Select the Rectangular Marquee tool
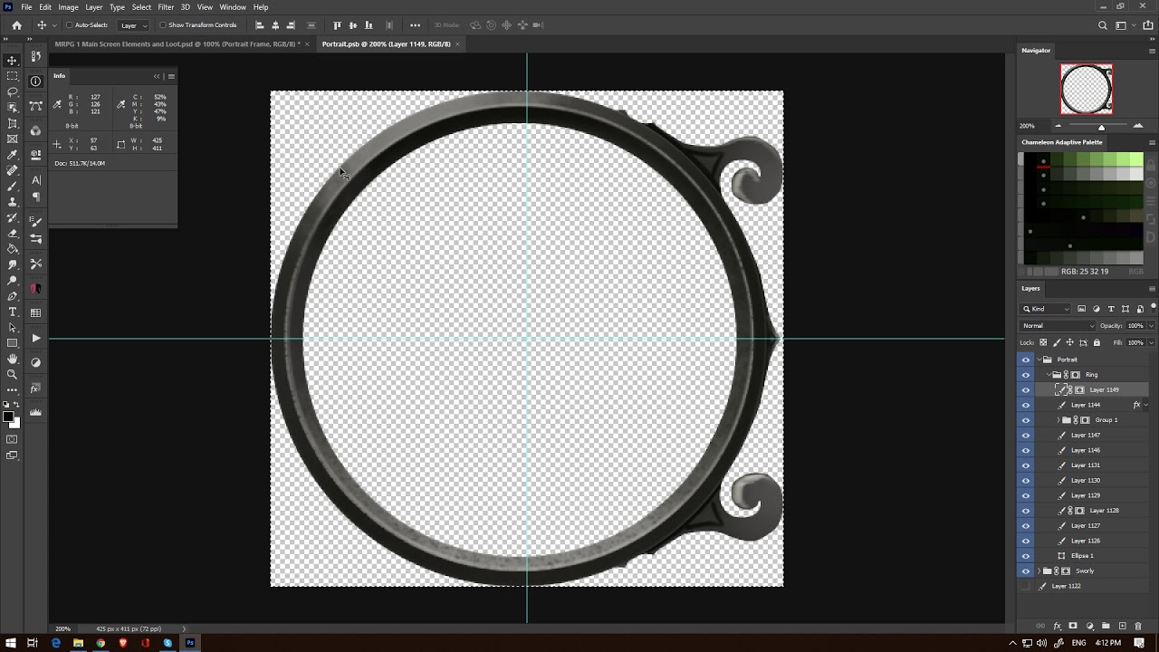The image size is (1159, 652). coord(12,76)
